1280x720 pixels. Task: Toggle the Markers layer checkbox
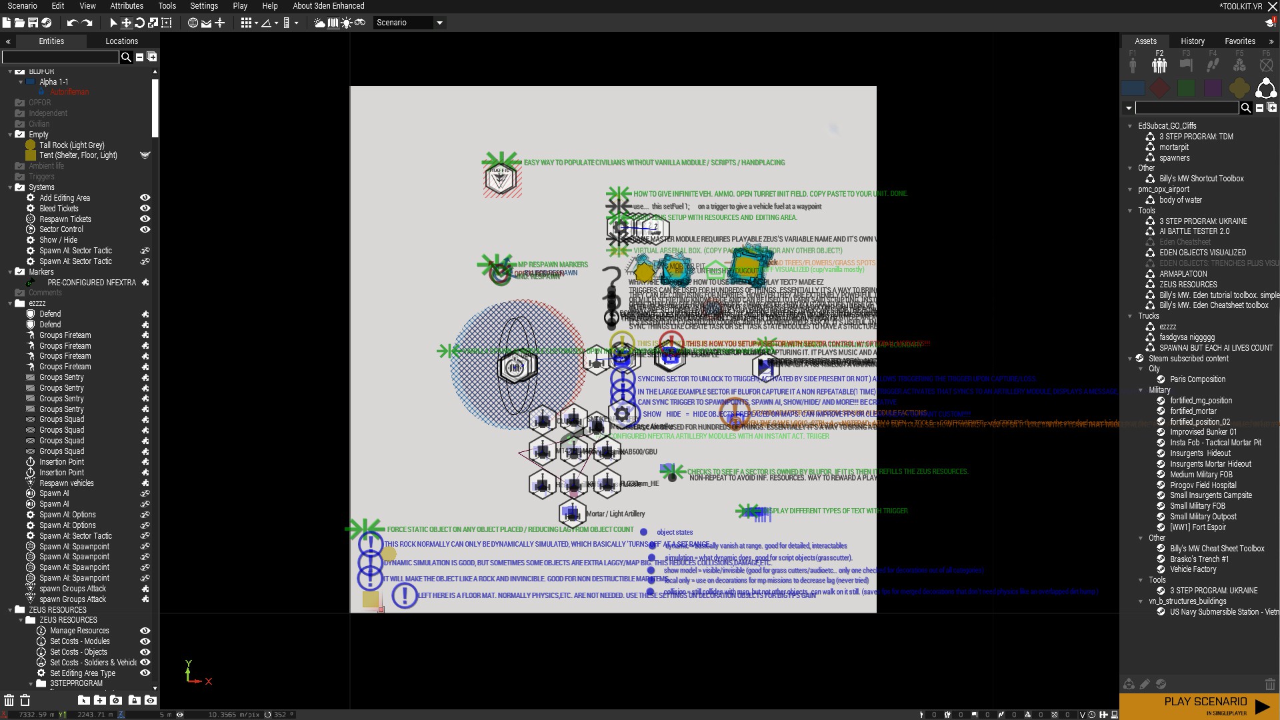click(x=20, y=272)
